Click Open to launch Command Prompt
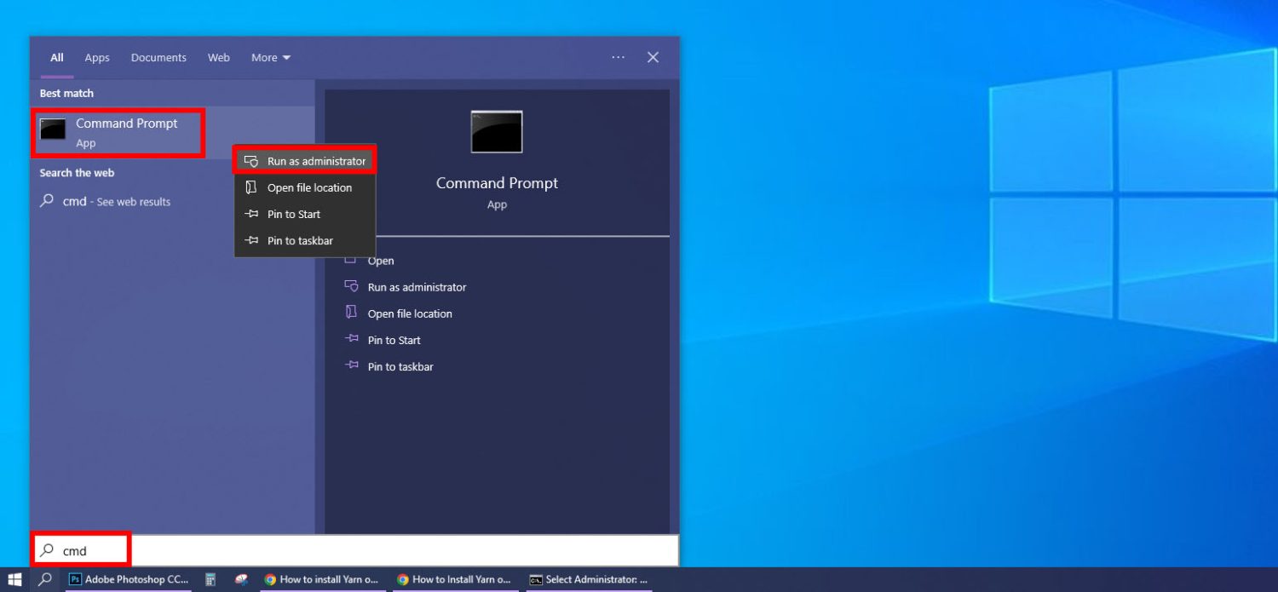This screenshot has height=592, width=1278. point(381,260)
